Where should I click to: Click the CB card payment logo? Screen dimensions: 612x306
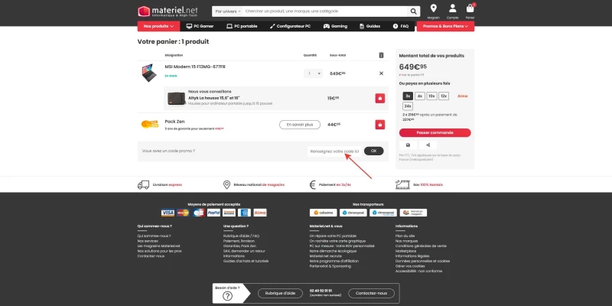(198, 213)
